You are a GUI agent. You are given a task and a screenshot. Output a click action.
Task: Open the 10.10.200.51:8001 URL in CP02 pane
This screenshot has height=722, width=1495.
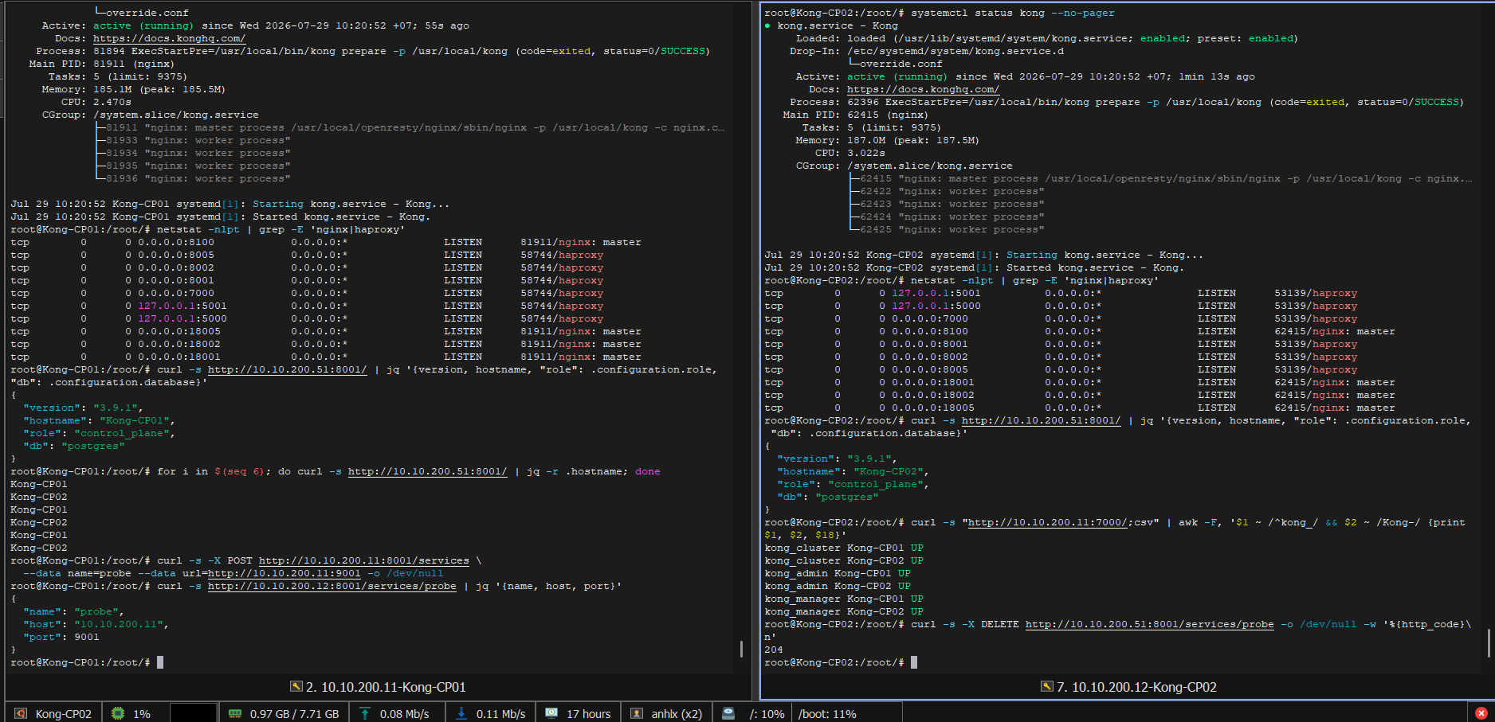click(x=1041, y=420)
